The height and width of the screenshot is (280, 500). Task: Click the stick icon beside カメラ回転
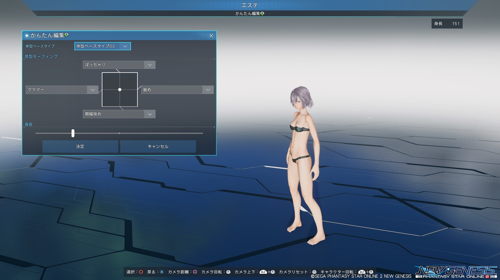[x=228, y=272]
